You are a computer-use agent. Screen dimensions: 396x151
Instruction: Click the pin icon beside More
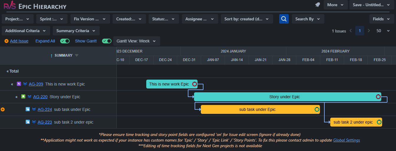click(318, 5)
